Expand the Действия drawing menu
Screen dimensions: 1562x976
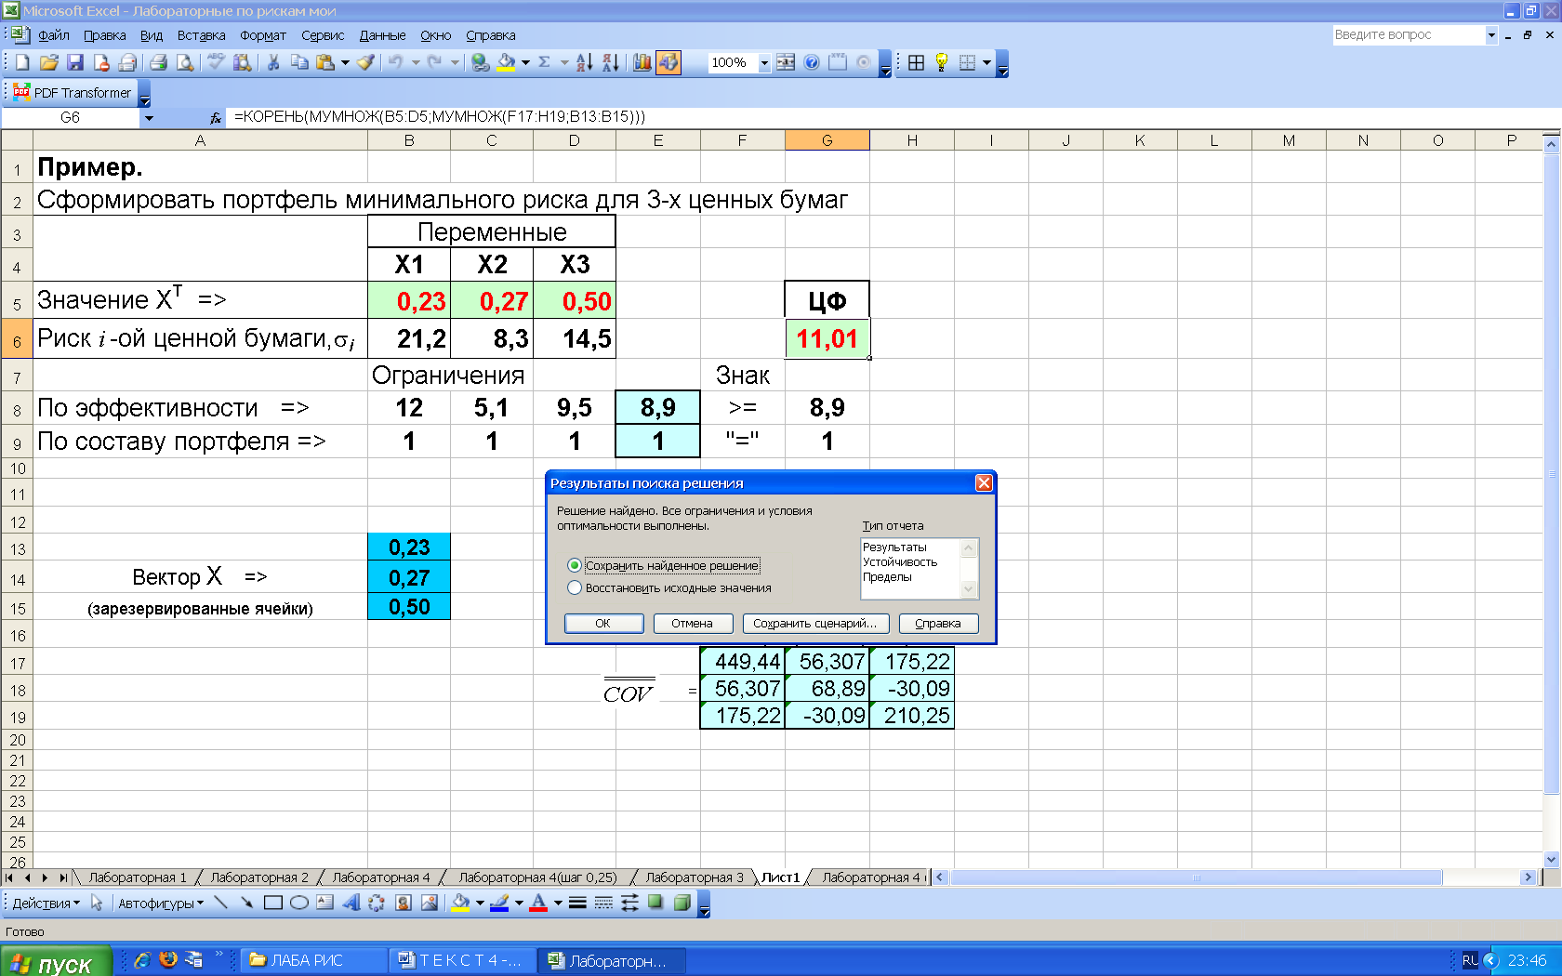(46, 903)
